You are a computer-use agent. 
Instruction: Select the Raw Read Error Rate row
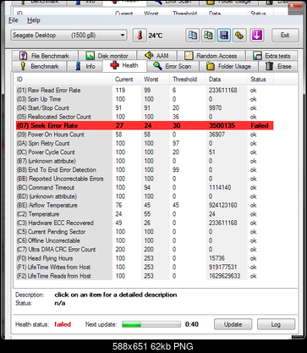pos(145,91)
